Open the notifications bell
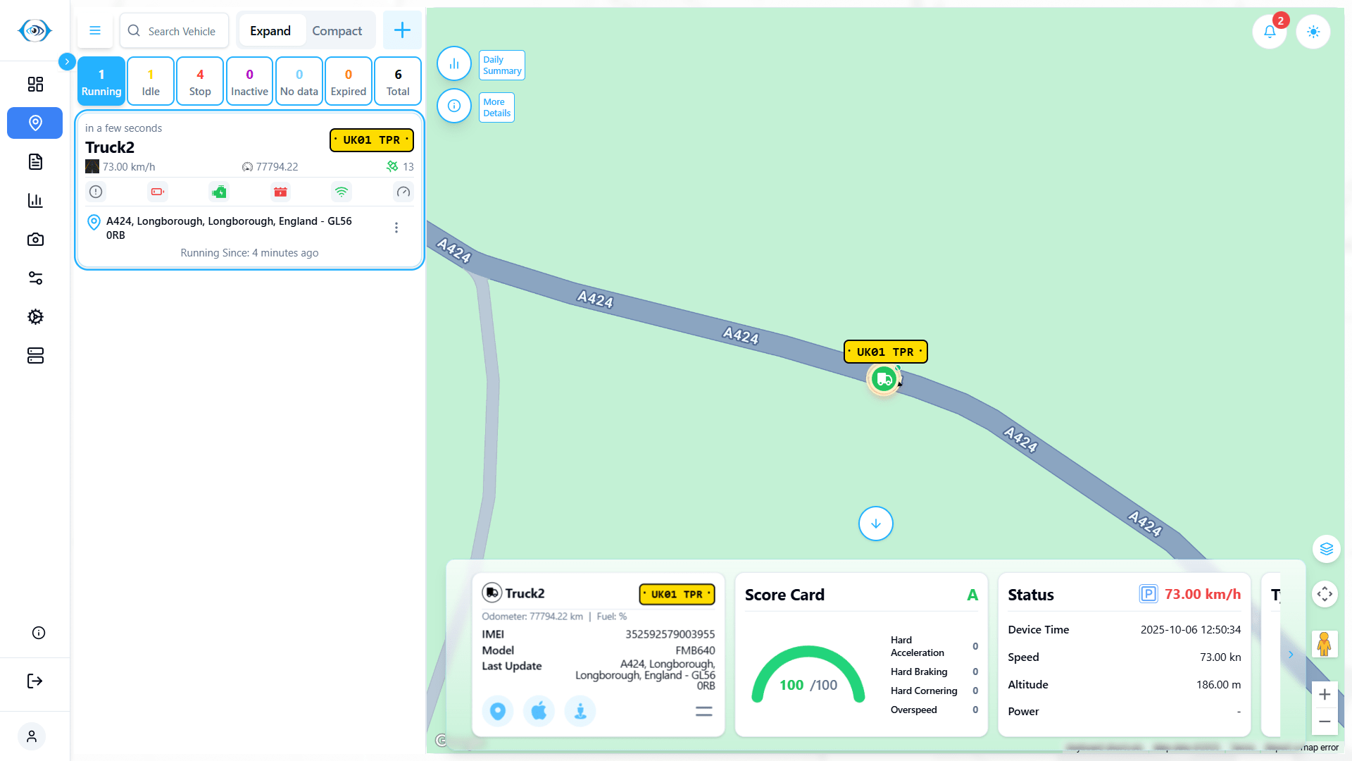 1269,32
